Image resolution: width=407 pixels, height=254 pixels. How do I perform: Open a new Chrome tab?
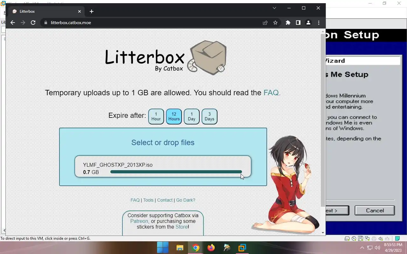tap(92, 11)
